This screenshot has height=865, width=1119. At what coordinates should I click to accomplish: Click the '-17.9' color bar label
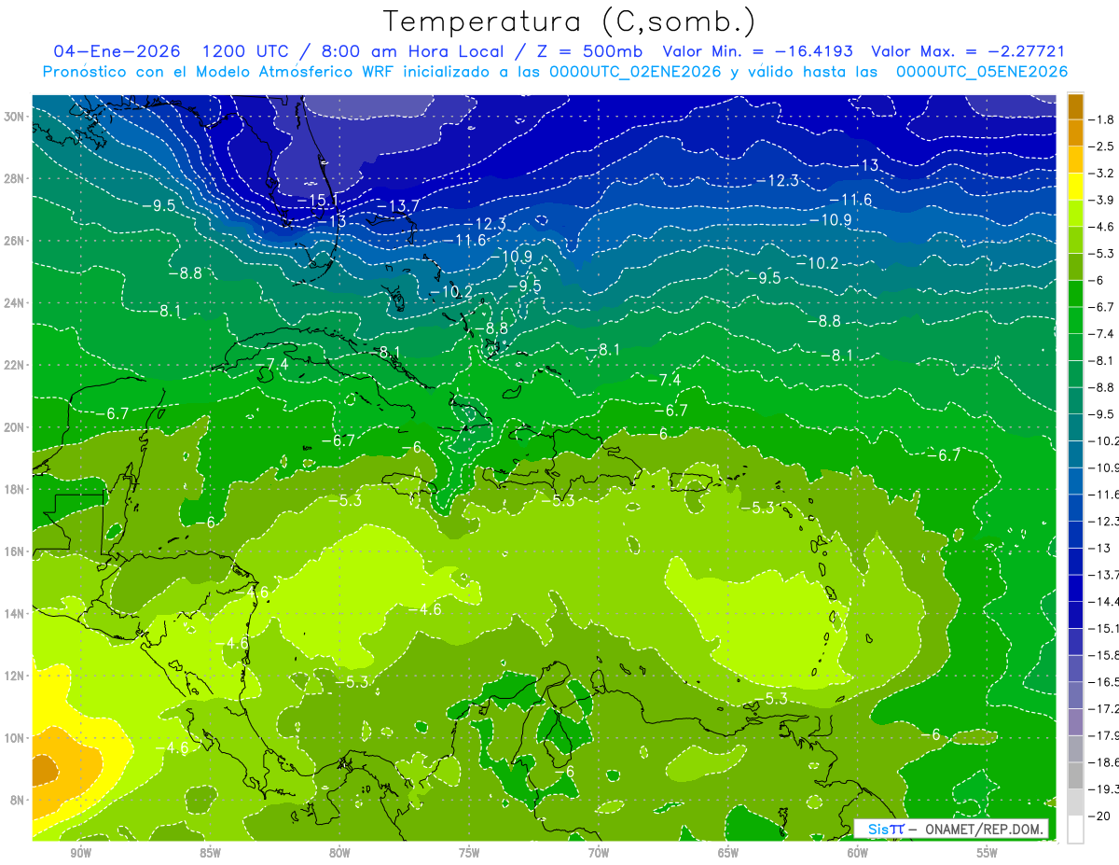pos(1105,735)
